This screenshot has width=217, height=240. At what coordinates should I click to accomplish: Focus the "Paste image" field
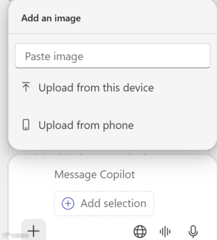(x=112, y=56)
